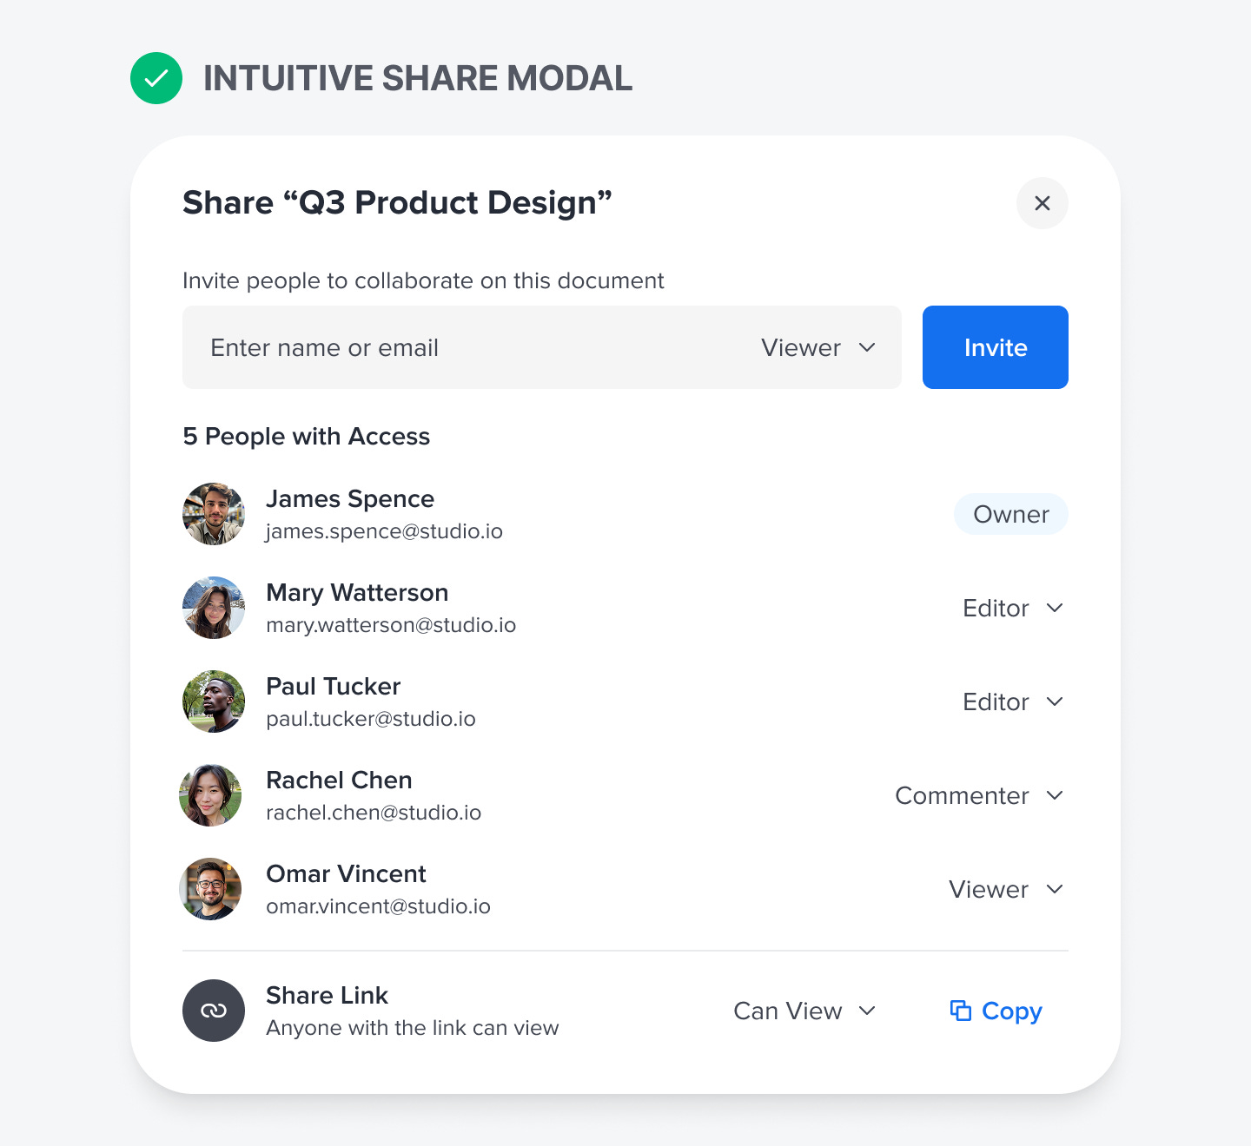This screenshot has width=1251, height=1146.
Task: Copy the share link
Action: coord(1011,1011)
